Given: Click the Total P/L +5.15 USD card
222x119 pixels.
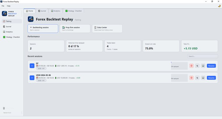Looking at the screenshot, I should click(200, 46).
